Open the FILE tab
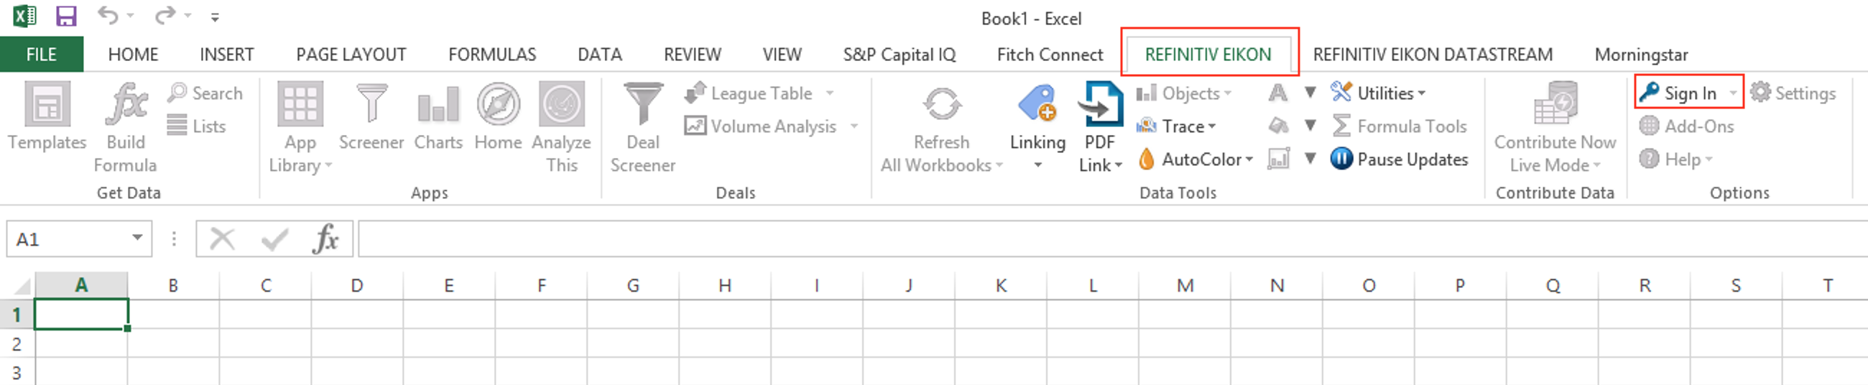This screenshot has height=385, width=1868. tap(42, 55)
